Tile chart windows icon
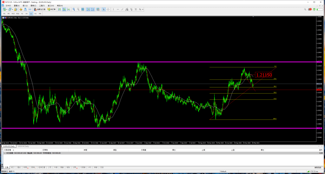Image resolution: width=325 pixels, height=174 pixels. click(83, 9)
